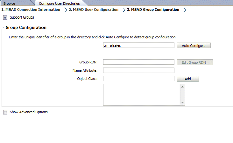Click the chevron after MSAD Group Configuration
The image size is (233, 143).
[x=185, y=10]
